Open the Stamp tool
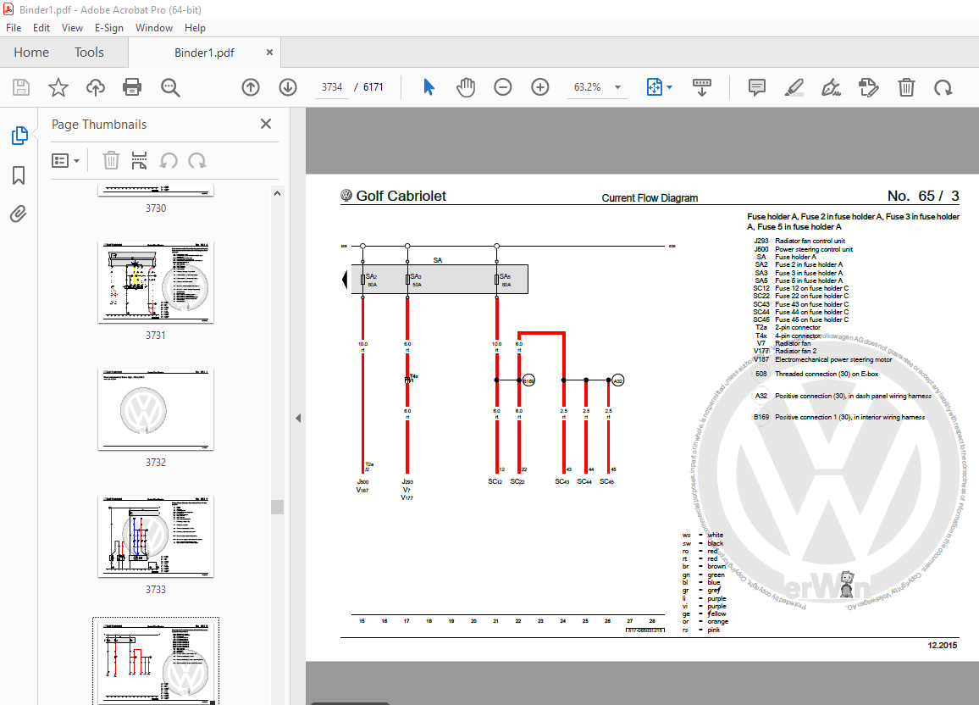This screenshot has width=979, height=705. click(x=869, y=86)
